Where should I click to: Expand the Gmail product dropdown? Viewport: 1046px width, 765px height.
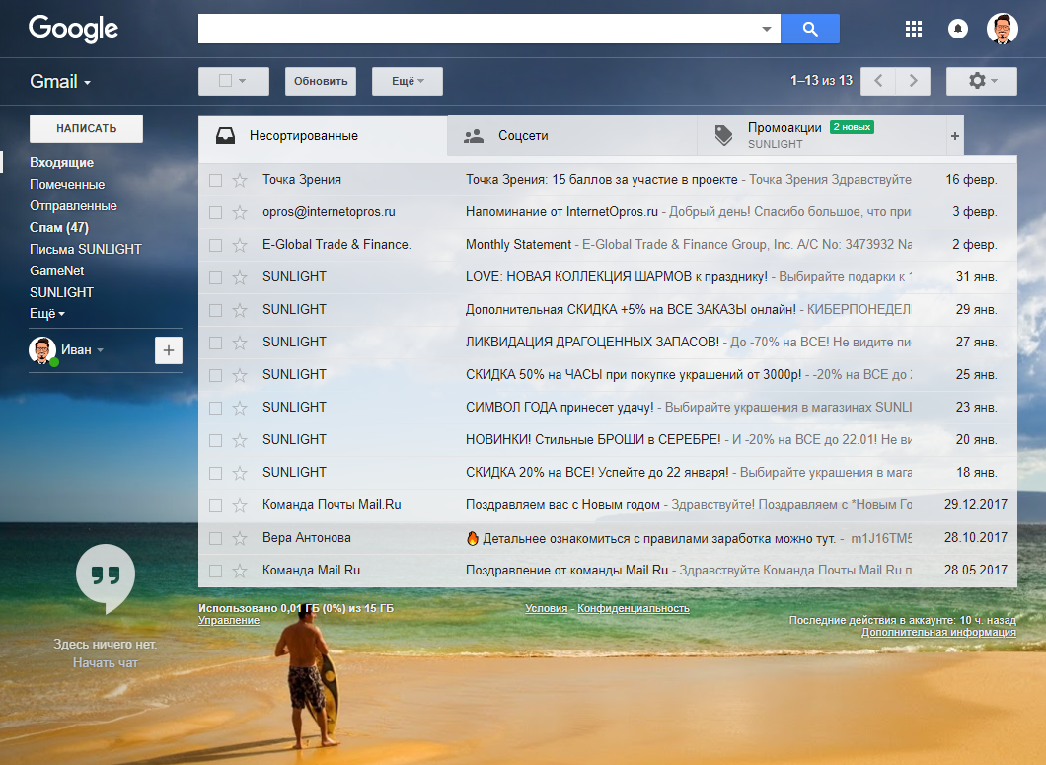coord(60,82)
